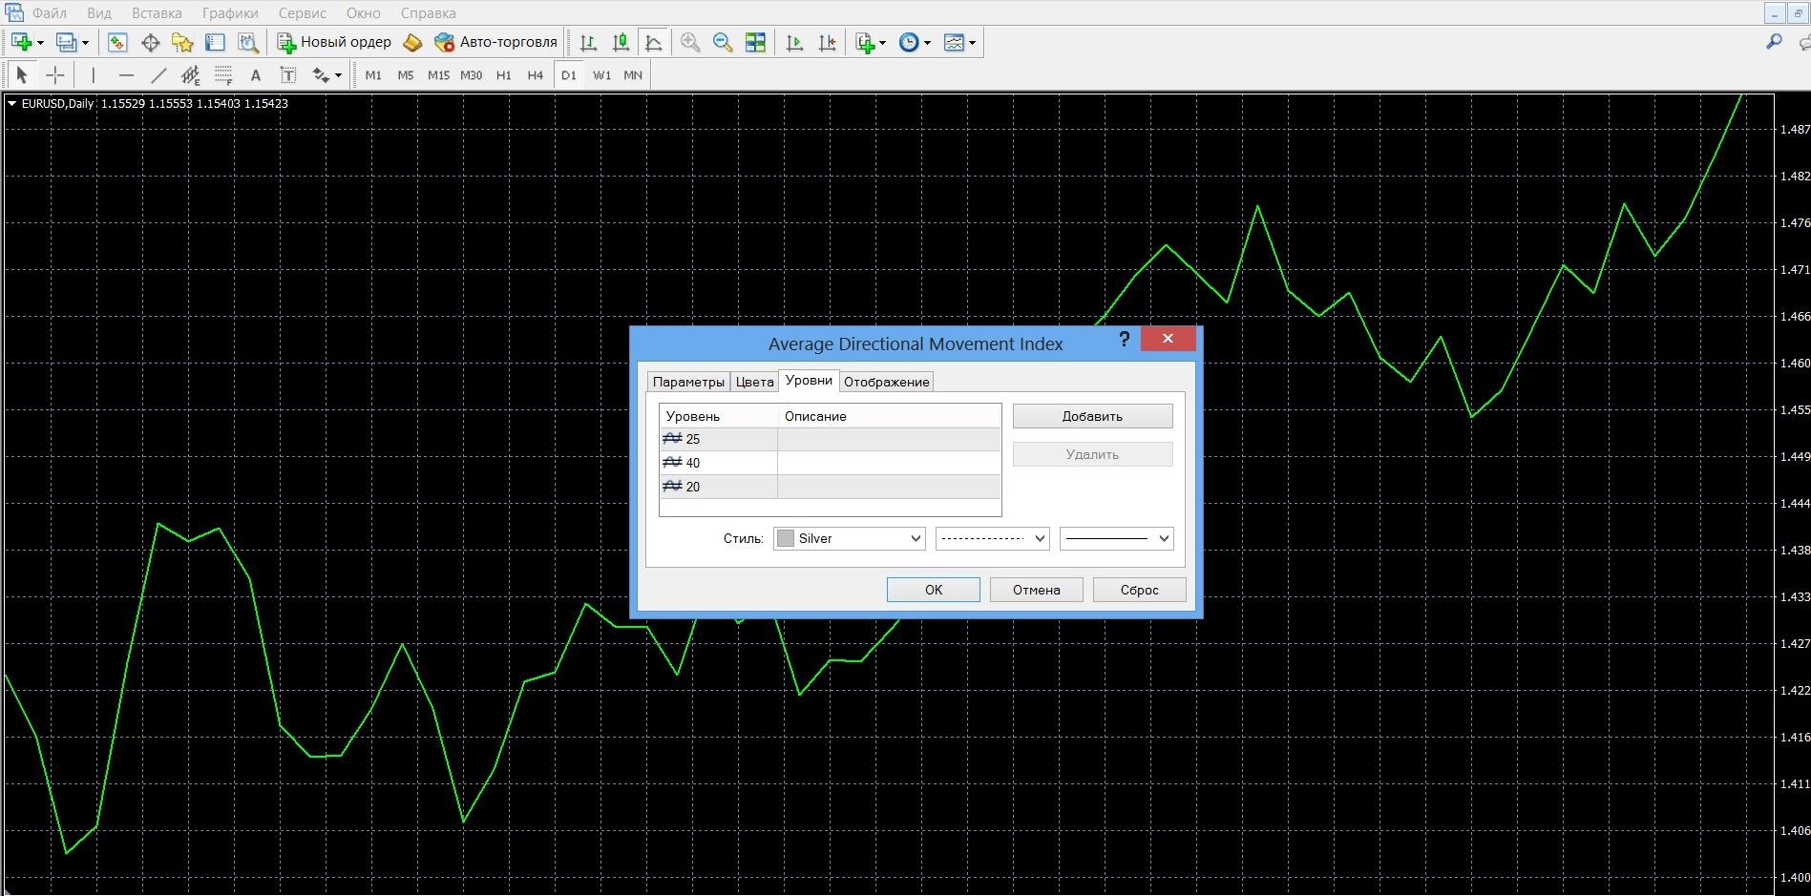
Task: Switch timeframe to M15
Action: pos(438,74)
